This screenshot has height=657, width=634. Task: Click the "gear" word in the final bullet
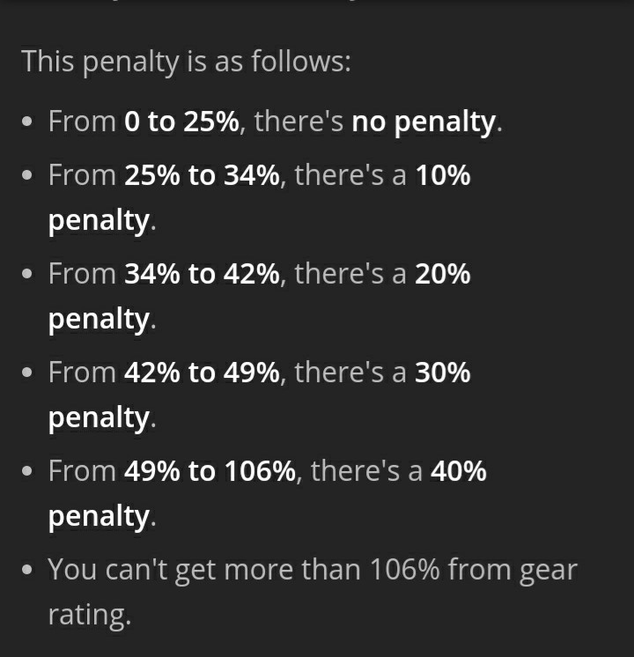pos(548,572)
